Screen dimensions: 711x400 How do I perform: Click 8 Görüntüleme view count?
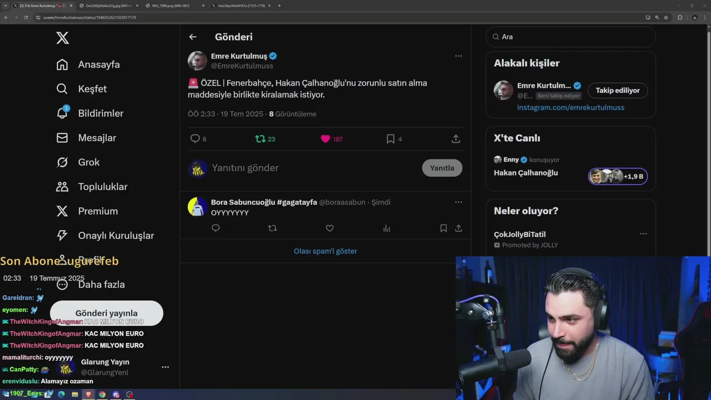[x=293, y=114]
